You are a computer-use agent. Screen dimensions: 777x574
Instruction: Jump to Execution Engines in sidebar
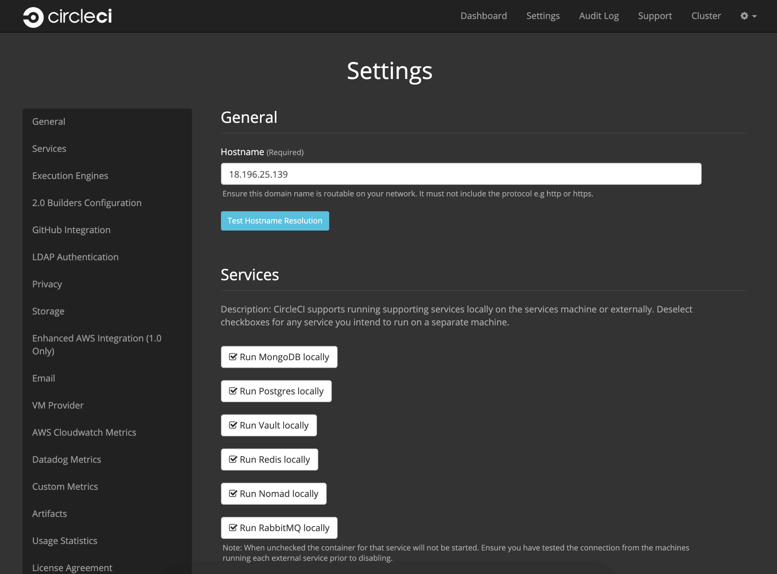coord(70,176)
